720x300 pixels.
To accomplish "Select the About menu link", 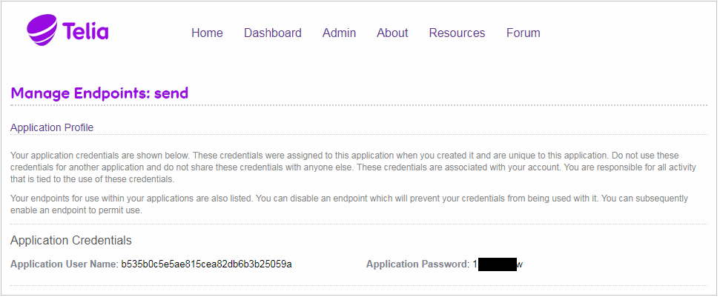I will (392, 33).
